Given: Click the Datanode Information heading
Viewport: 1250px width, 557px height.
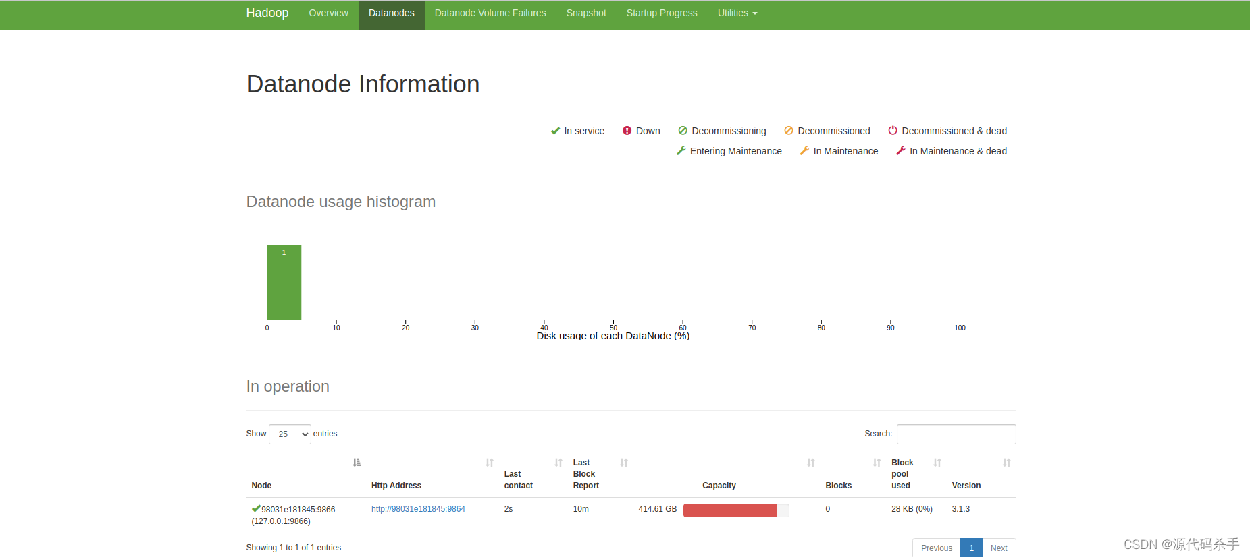Looking at the screenshot, I should (363, 84).
